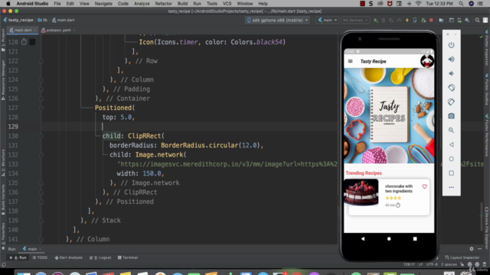Open the No Devices dropdown
490x275 pixels.
click(x=355, y=21)
